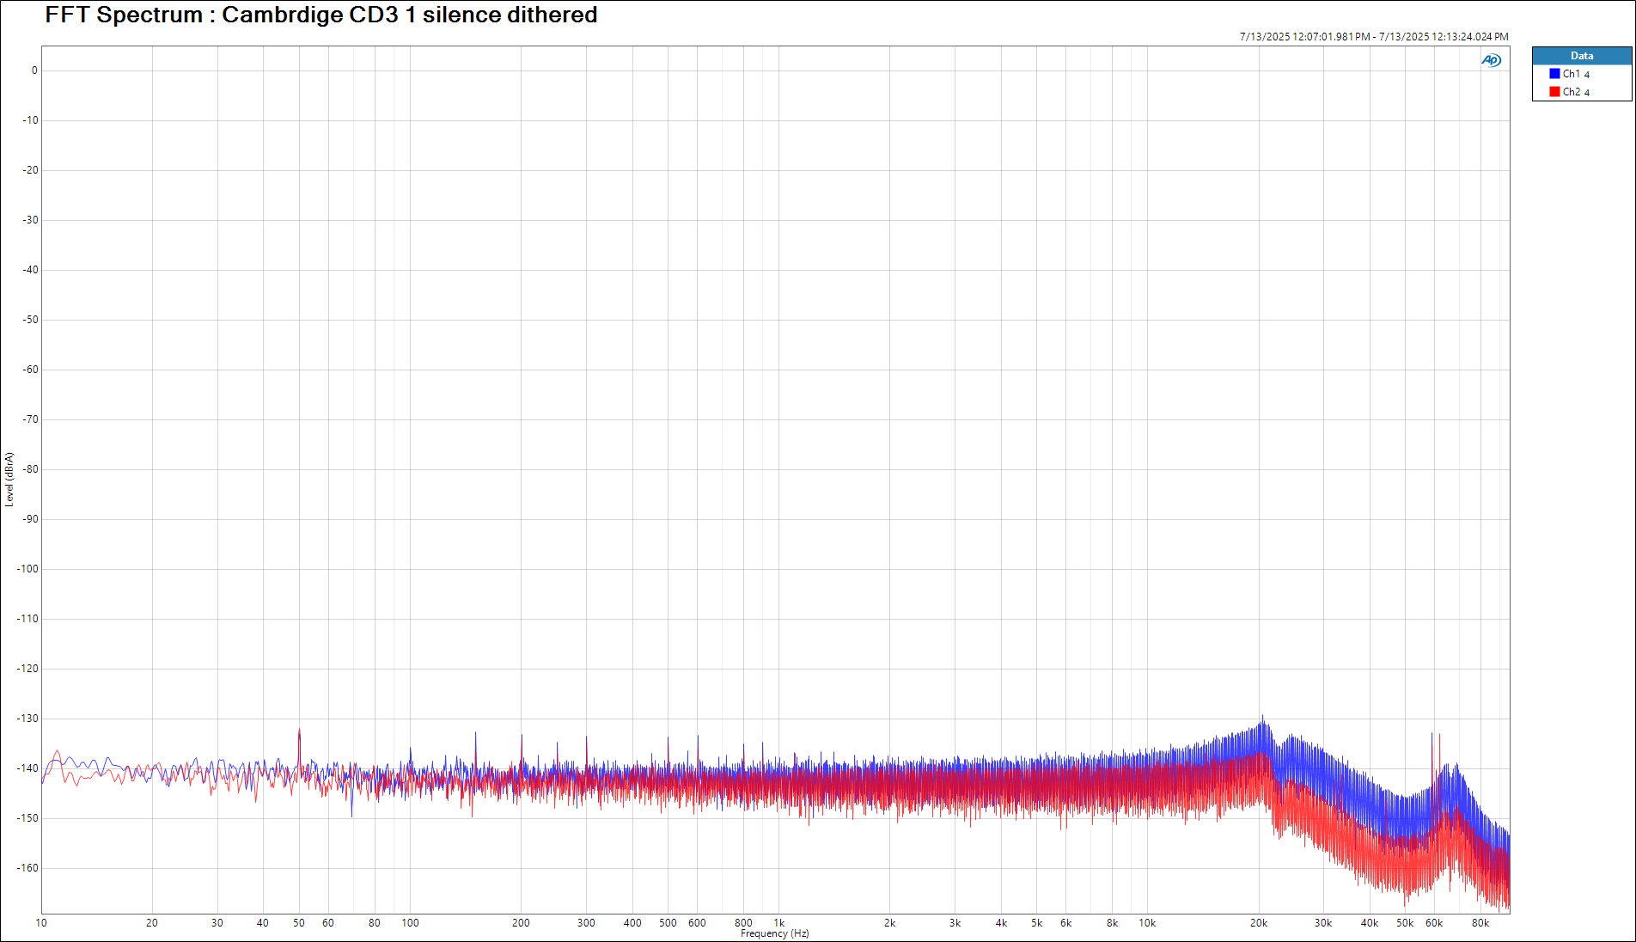Click the red Ch2 color swatch
This screenshot has height=942, width=1636.
[1554, 92]
